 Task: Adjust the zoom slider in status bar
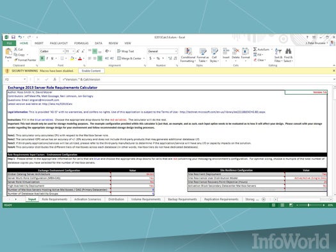[x=308, y=205]
